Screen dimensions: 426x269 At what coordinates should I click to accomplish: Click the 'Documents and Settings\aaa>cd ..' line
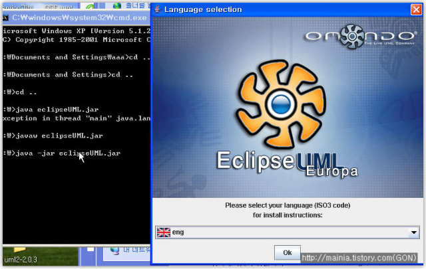click(77, 57)
